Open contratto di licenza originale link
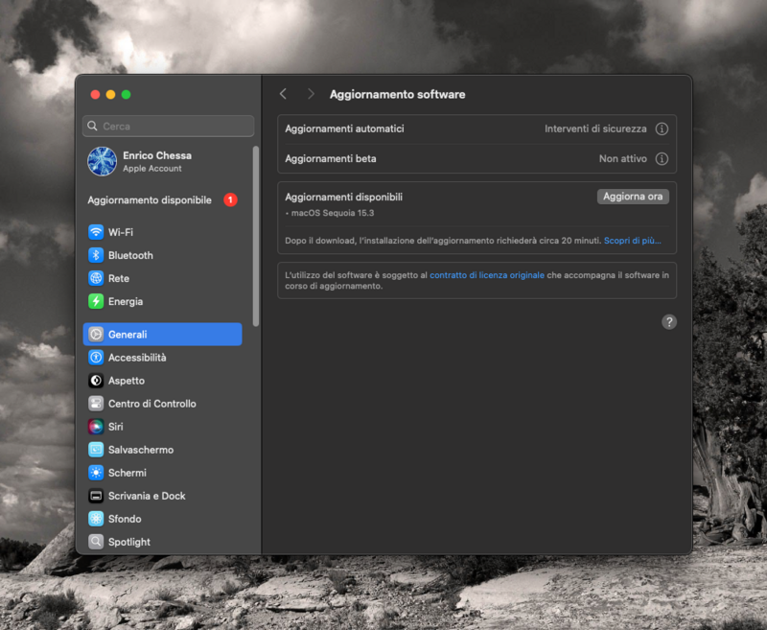This screenshot has height=630, width=767. (487, 275)
